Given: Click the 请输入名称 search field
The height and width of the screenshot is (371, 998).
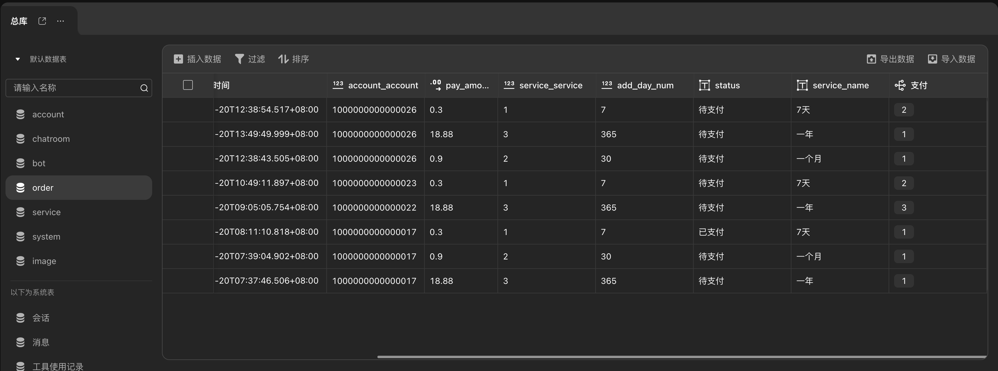Looking at the screenshot, I should coord(79,88).
